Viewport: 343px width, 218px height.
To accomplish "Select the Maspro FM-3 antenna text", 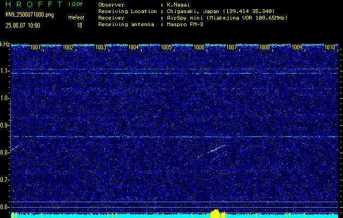I will (x=185, y=25).
